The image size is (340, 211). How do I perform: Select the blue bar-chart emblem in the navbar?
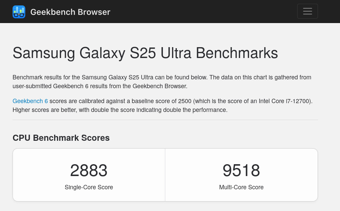pos(19,12)
